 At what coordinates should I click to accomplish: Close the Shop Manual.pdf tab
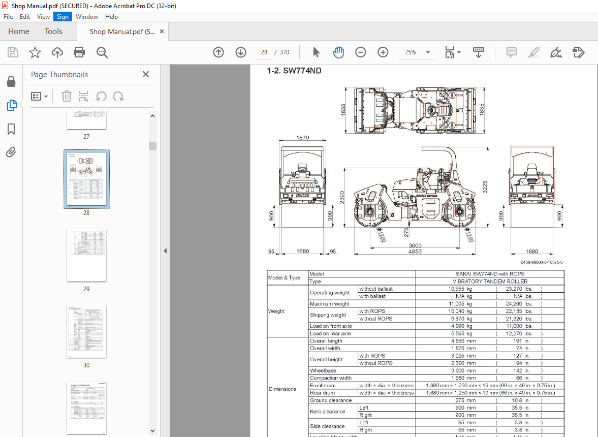pyautogui.click(x=162, y=32)
